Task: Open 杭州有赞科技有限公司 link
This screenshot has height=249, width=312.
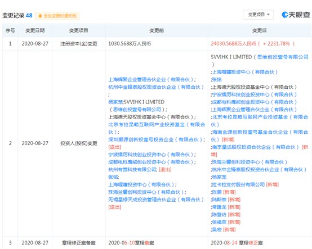Action: 132,170
